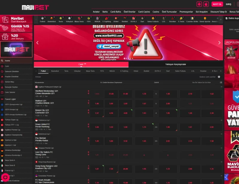
Task: Open Türkiye Süper Lig in favorite leagues
Action: 16,120
